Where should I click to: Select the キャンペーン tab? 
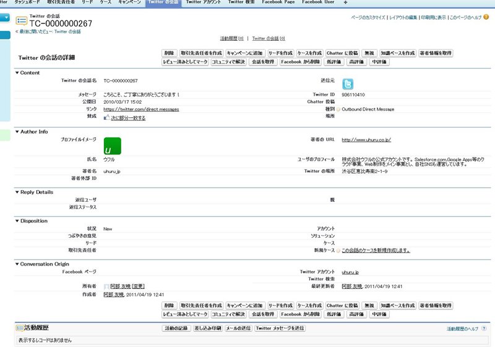(129, 2)
